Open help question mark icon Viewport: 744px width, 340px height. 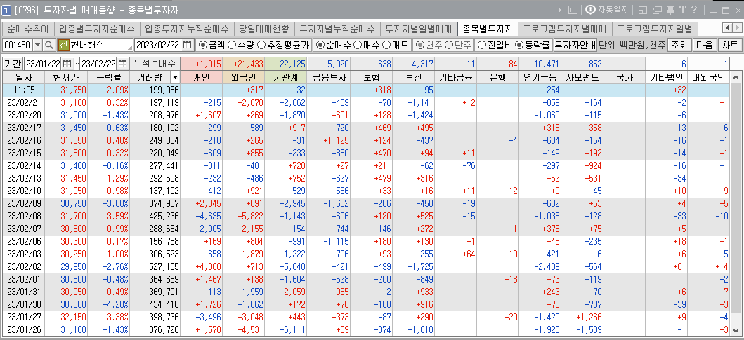tap(694, 11)
